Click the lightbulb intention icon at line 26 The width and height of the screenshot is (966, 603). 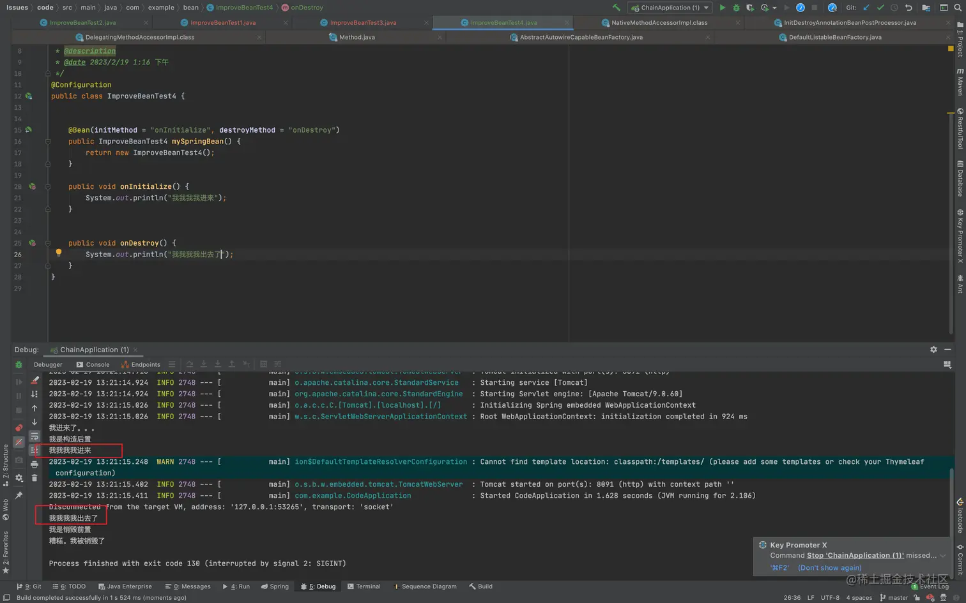pyautogui.click(x=59, y=253)
